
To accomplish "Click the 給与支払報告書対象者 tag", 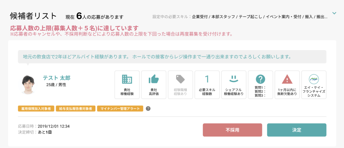I will (x=76, y=108).
